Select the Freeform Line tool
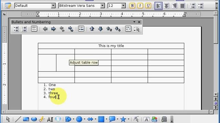 click(42, 119)
